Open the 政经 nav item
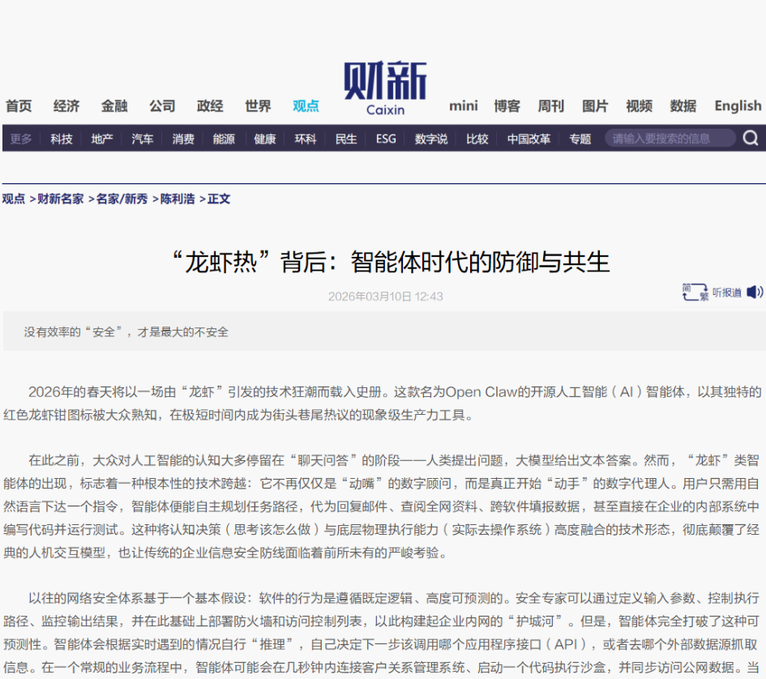Viewport: 766px width, 679px height. point(210,106)
